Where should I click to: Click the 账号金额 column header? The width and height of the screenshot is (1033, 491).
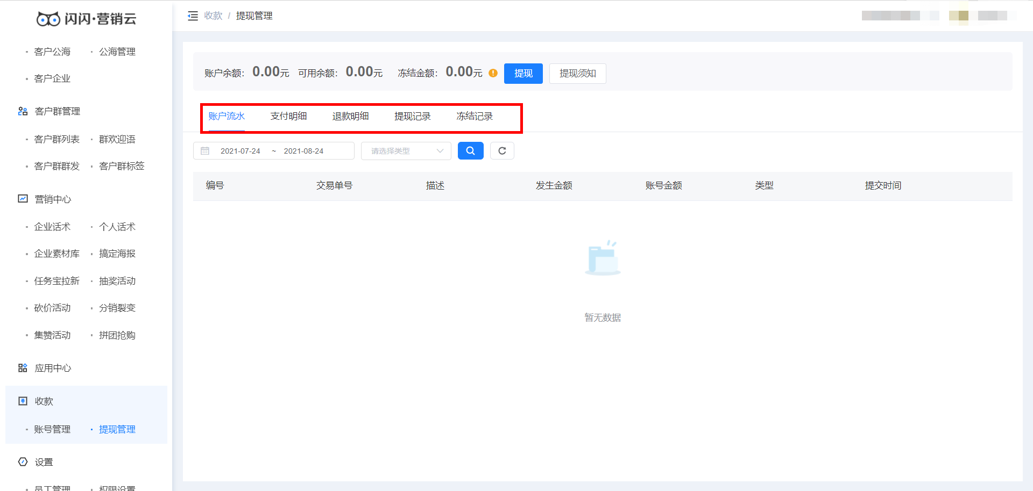tap(663, 185)
